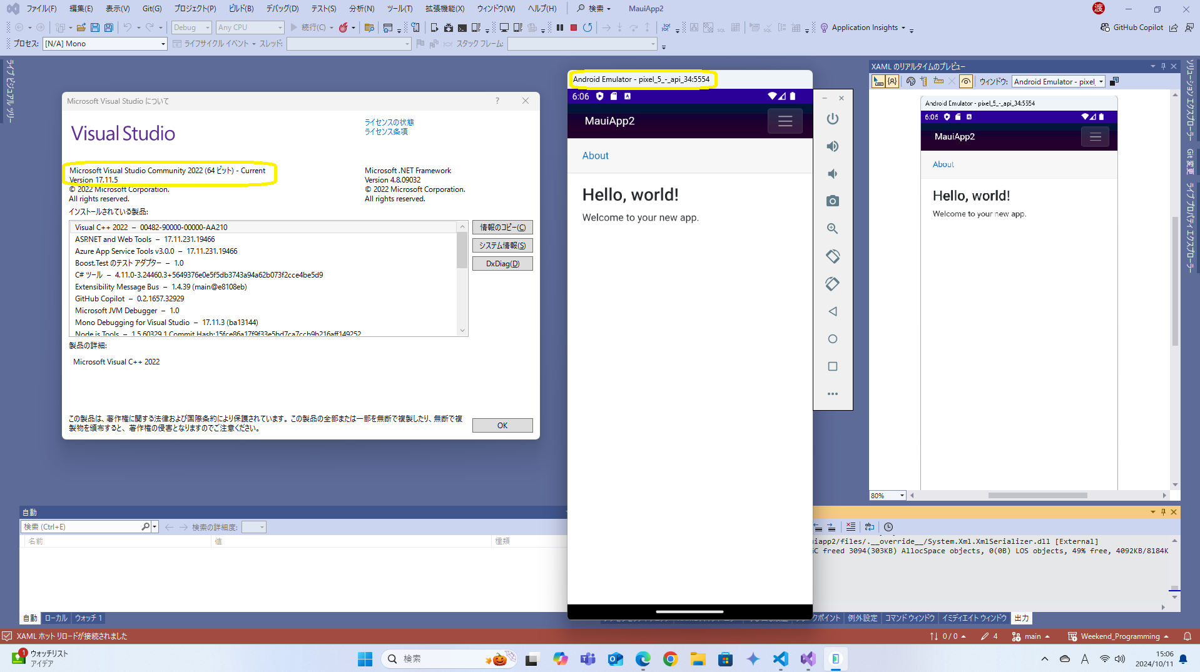Rotate the emulator left

point(833,256)
